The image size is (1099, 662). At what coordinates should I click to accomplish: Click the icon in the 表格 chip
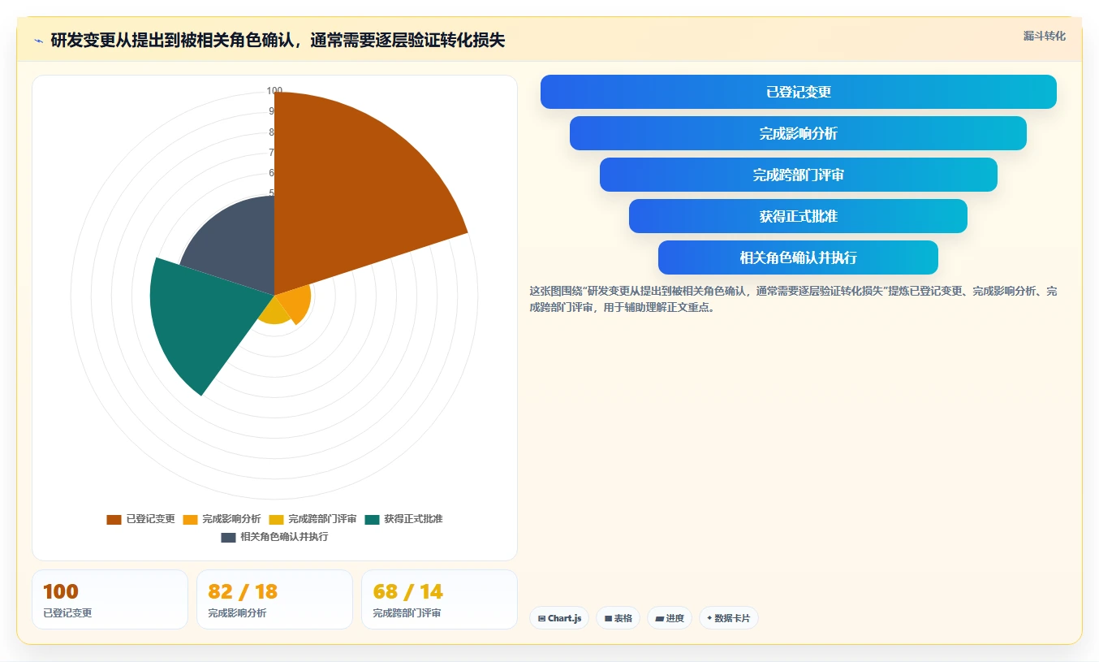point(608,619)
